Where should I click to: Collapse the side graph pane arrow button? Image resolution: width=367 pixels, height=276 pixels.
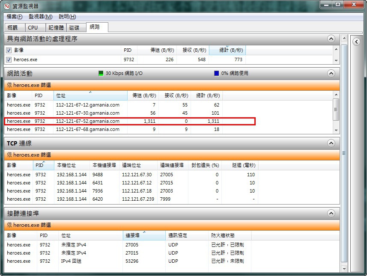pyautogui.click(x=356, y=42)
